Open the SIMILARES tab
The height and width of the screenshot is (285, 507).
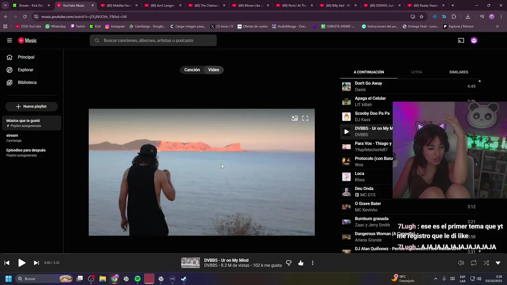tap(459, 72)
